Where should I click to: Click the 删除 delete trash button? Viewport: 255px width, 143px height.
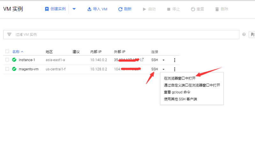pyautogui.click(x=222, y=9)
